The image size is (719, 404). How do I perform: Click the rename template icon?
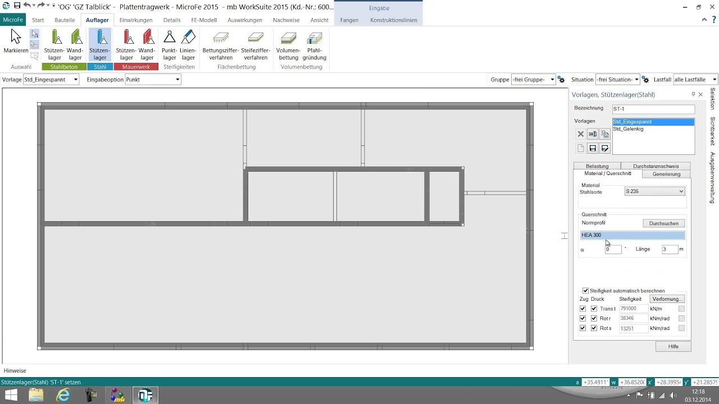pyautogui.click(x=593, y=134)
